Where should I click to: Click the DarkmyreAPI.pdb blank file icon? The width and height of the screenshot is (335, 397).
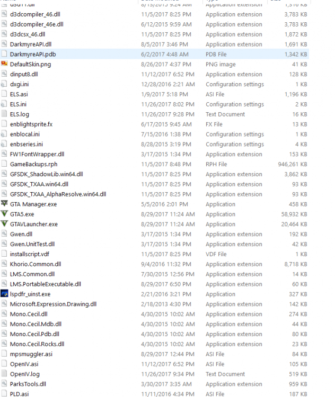coord(4,54)
